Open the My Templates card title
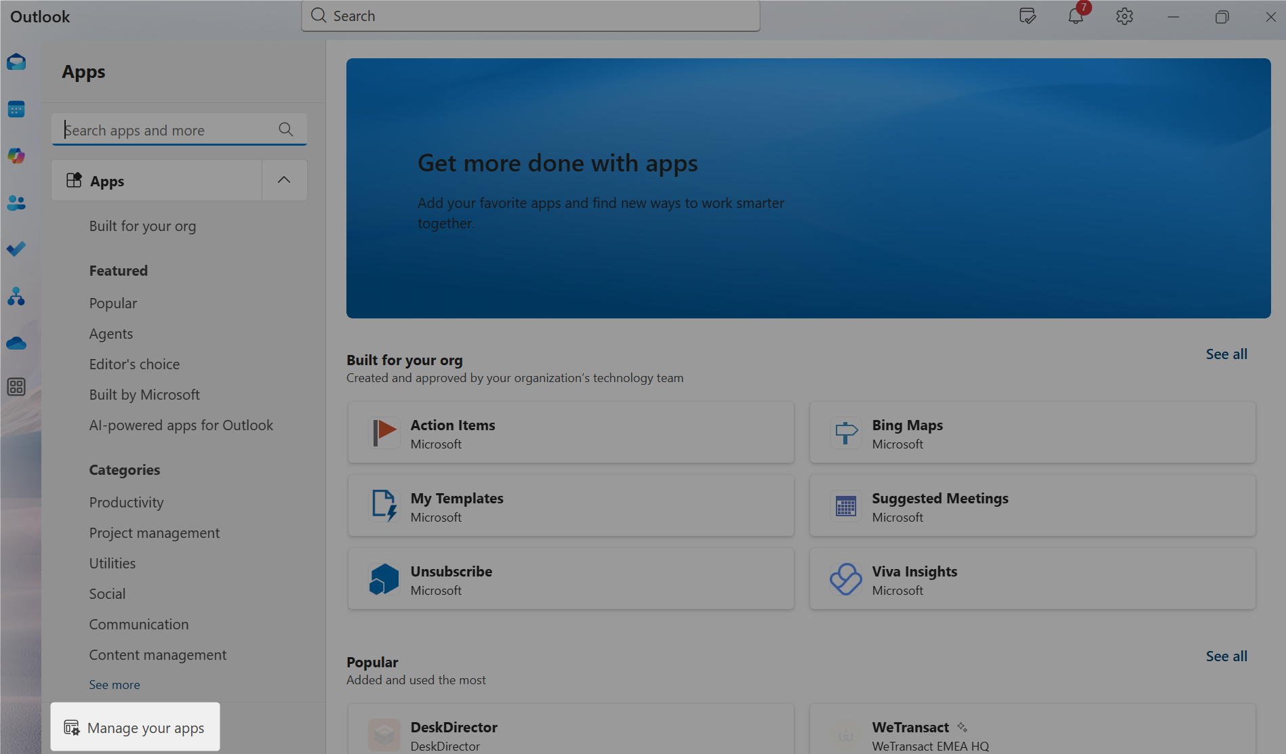This screenshot has height=754, width=1286. pyautogui.click(x=457, y=499)
